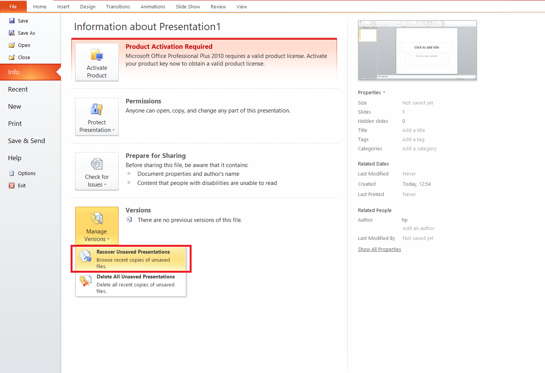Switch to the Insert ribbon tab
This screenshot has height=373, width=545.
pyautogui.click(x=63, y=6)
